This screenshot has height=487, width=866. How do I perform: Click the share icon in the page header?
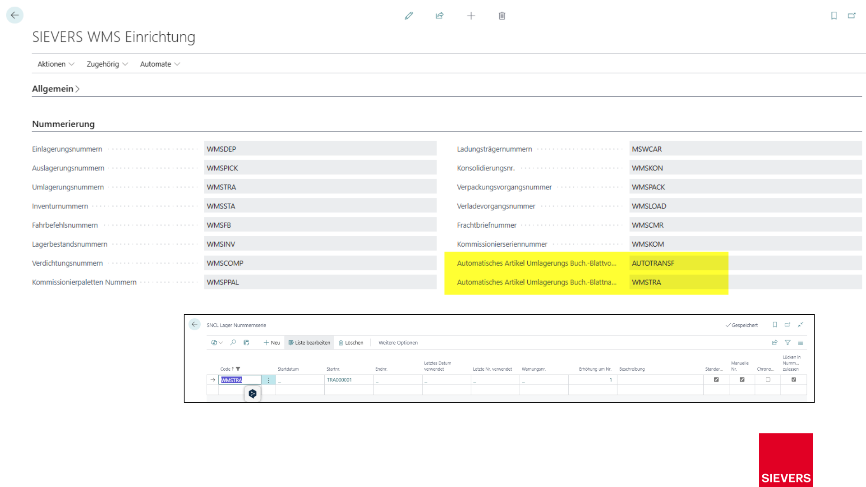pyautogui.click(x=439, y=16)
